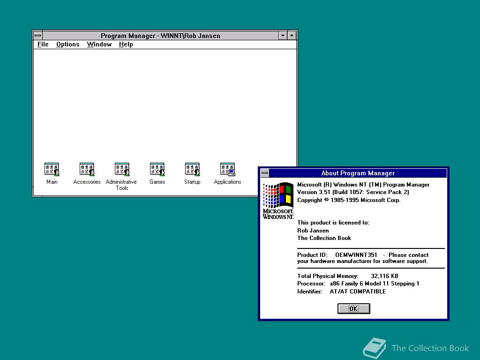
Task: Select the Rob Jansen licensee text
Action: pos(313,230)
